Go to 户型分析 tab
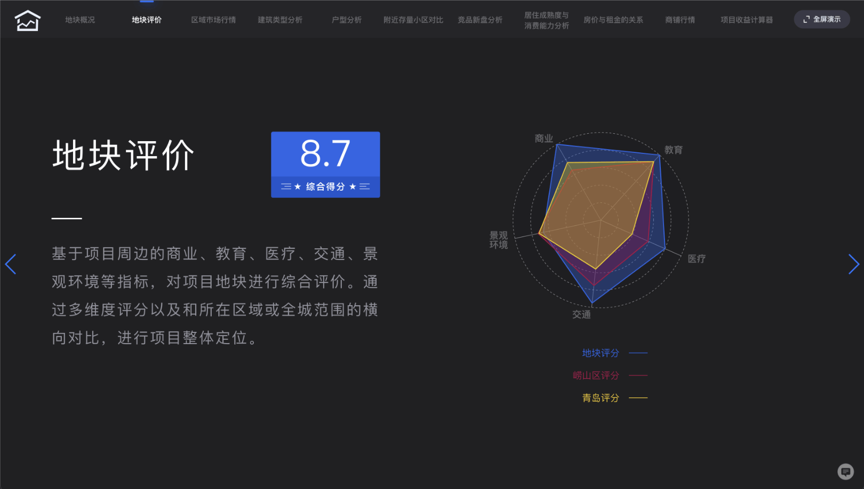This screenshot has width=864, height=489. 347,20
